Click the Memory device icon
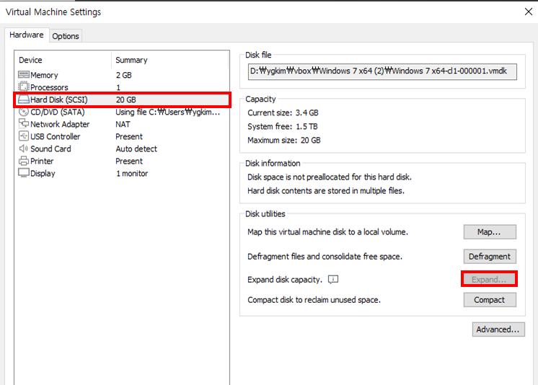 click(x=24, y=74)
